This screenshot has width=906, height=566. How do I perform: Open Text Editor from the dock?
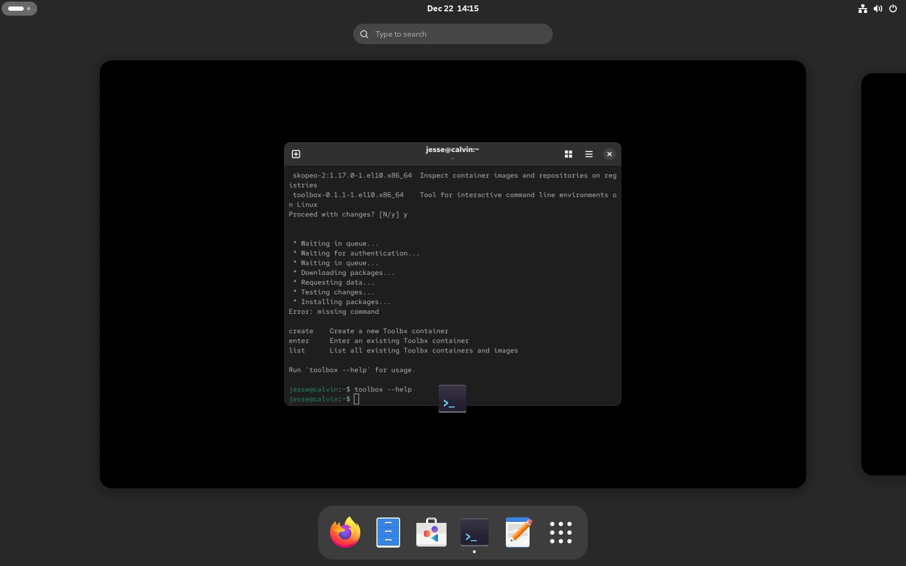coord(517,533)
